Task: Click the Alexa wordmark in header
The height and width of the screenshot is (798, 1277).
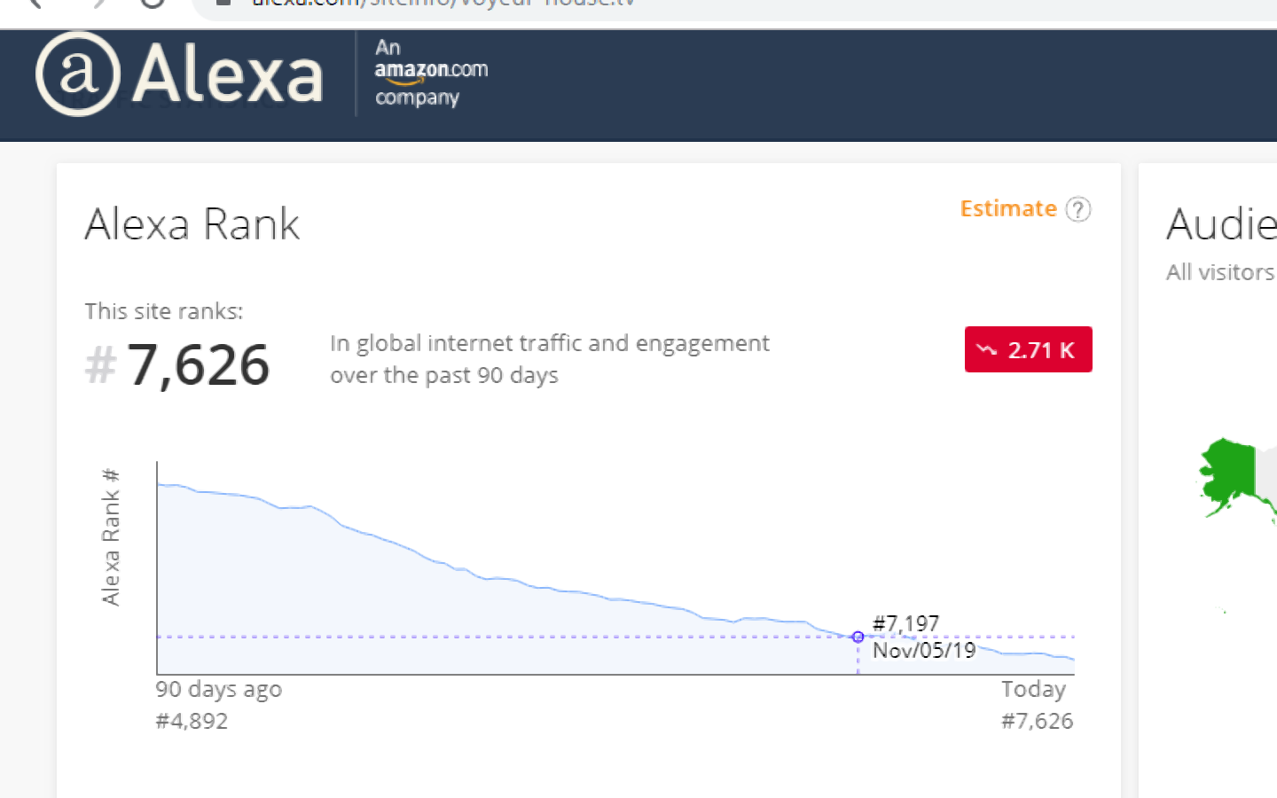Action: click(x=228, y=74)
